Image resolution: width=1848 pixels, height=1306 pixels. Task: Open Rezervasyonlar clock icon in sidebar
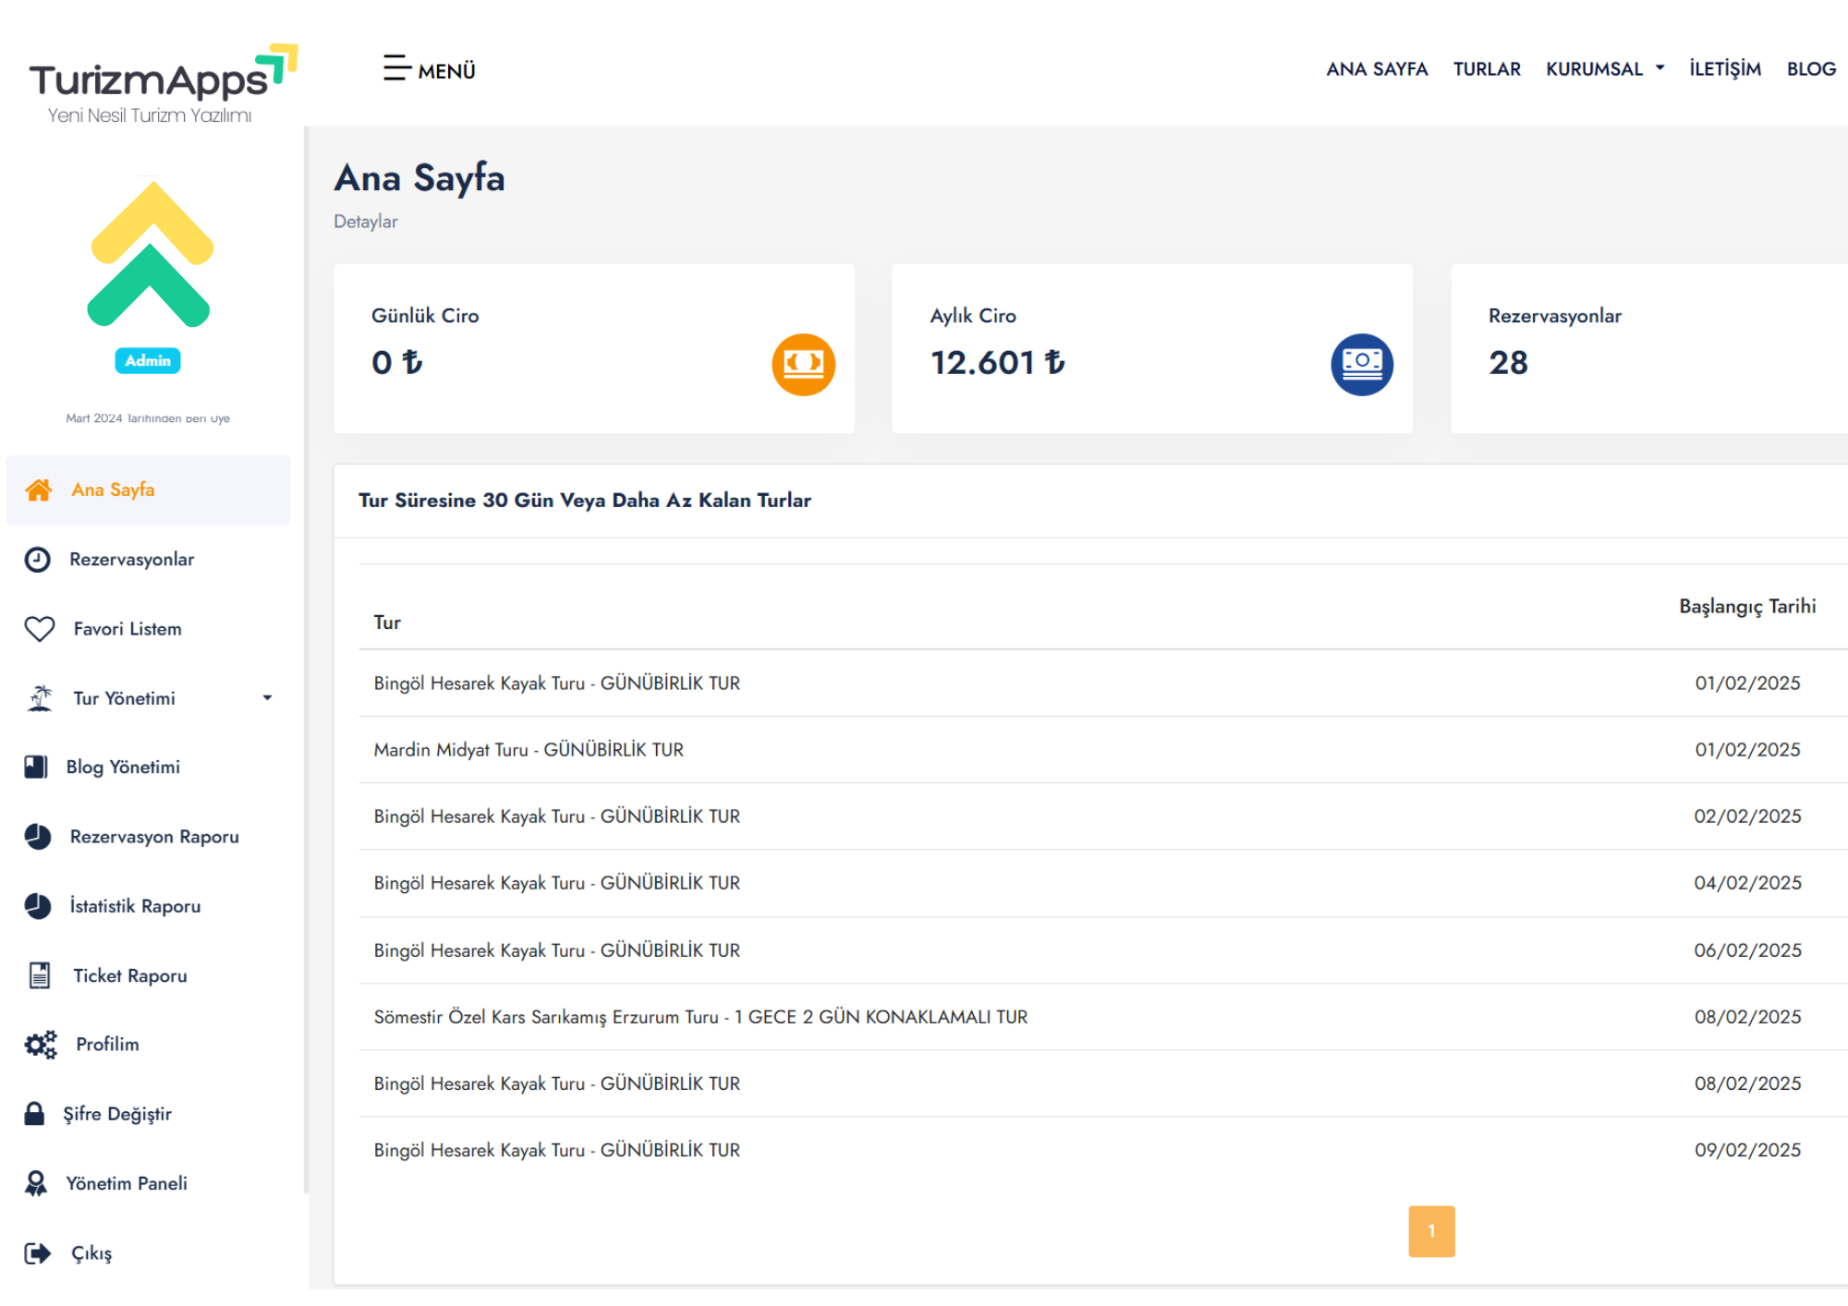38,560
